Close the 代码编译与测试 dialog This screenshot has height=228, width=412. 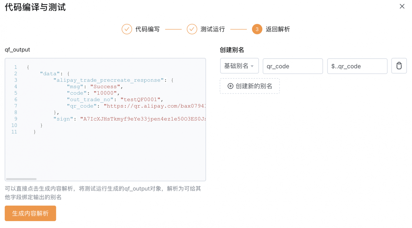(402, 6)
